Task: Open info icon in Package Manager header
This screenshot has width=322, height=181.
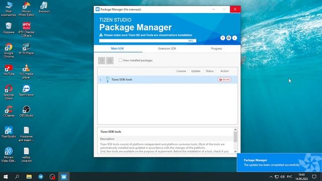Action: pos(234,38)
